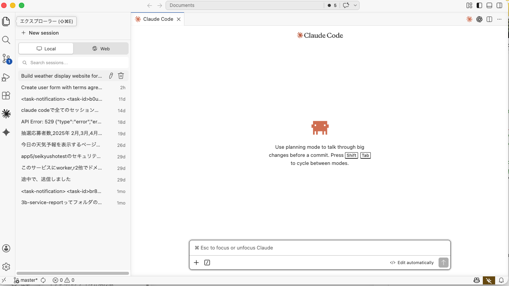Delete the weather display website session

click(121, 76)
